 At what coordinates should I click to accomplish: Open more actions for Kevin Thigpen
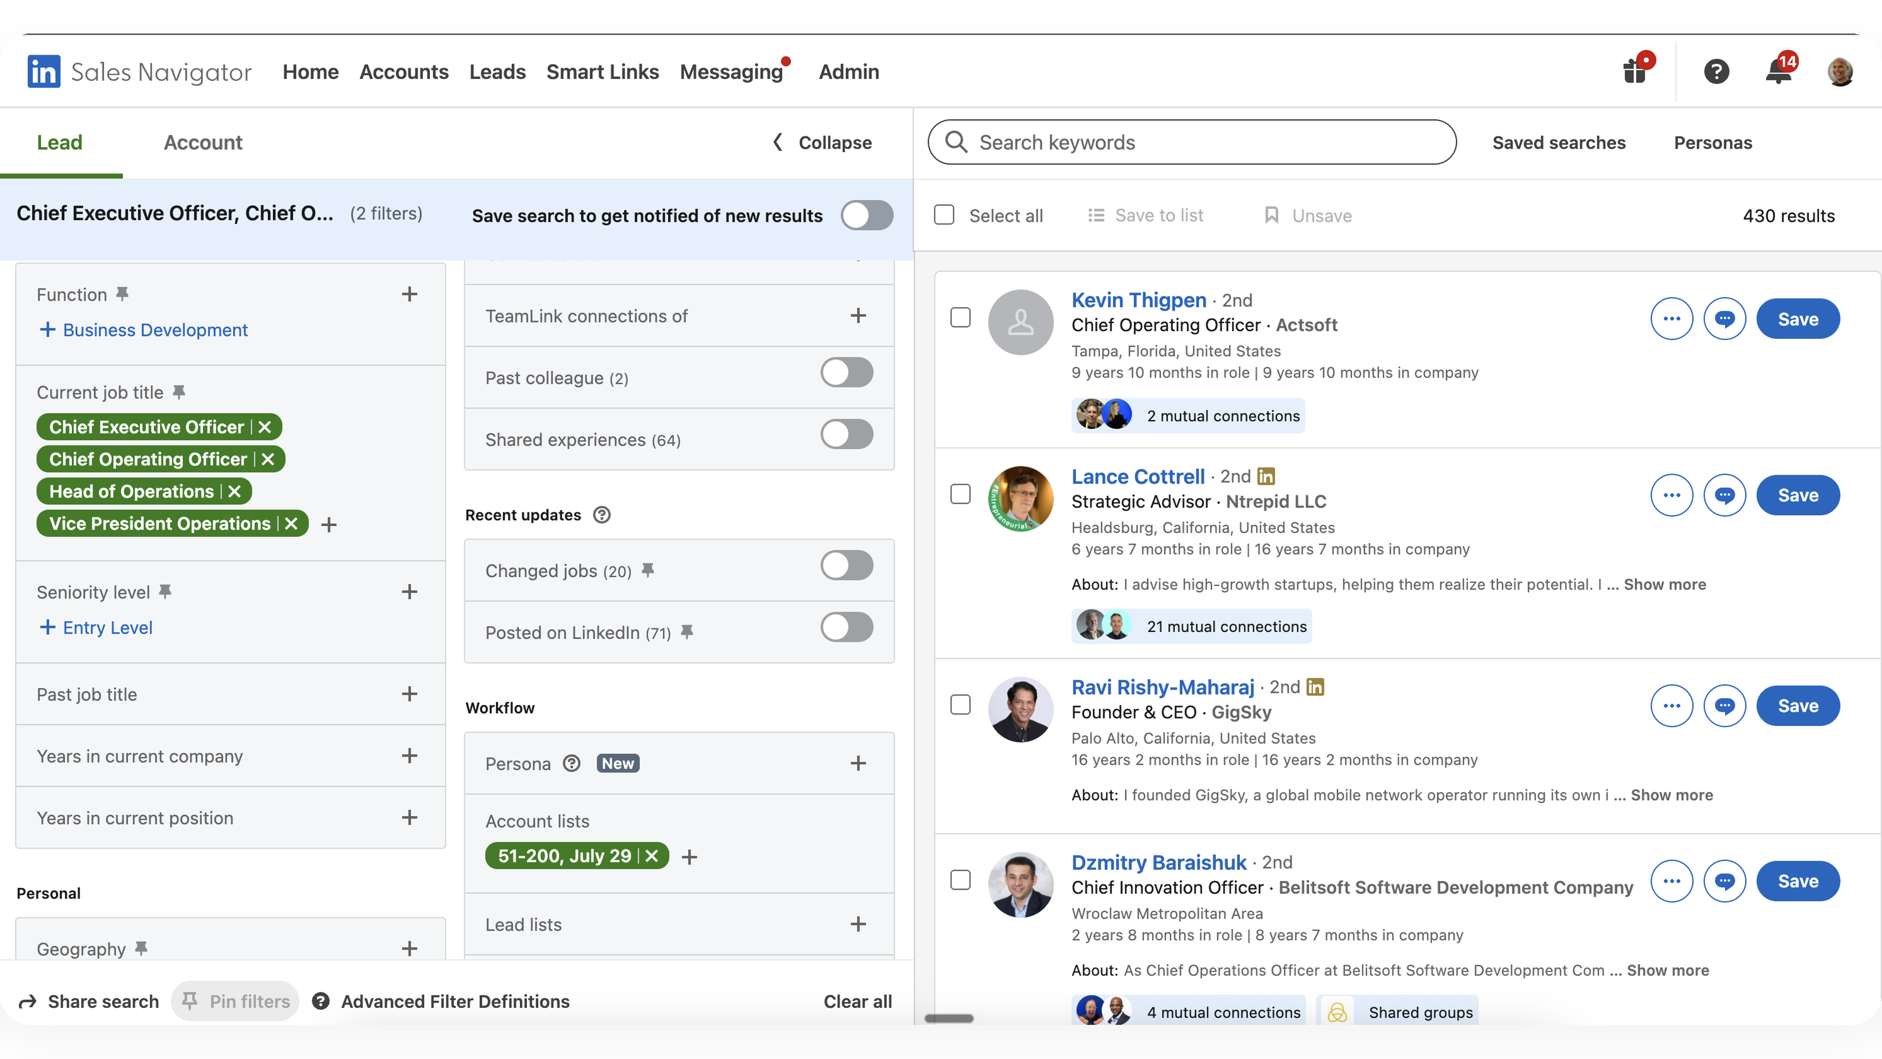[x=1671, y=319]
